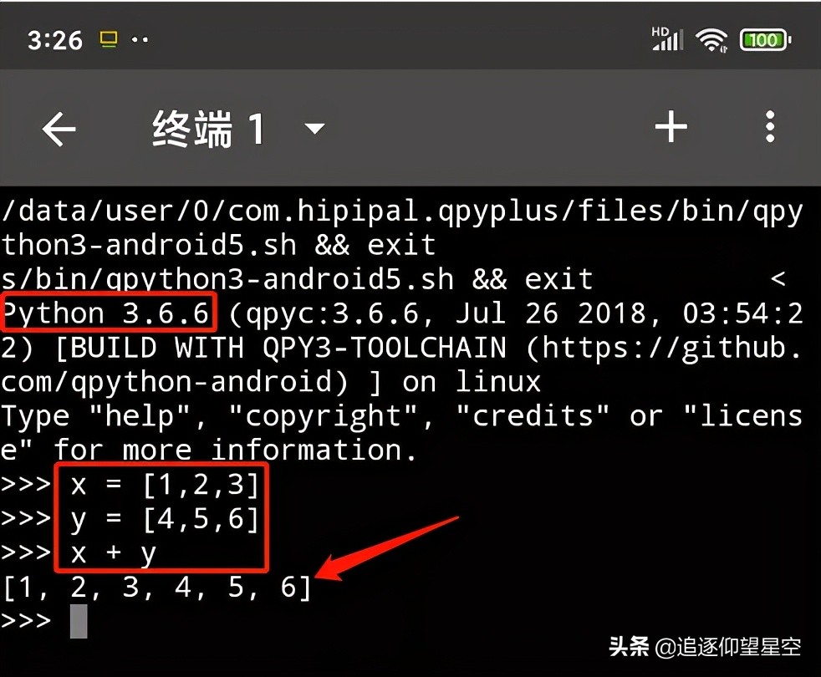Tap the line y = [4,5,6]
Screen dimensions: 821x677
(x=165, y=519)
